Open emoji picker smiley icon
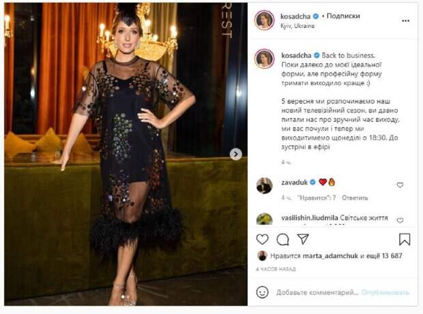423x314 pixels. (x=262, y=292)
